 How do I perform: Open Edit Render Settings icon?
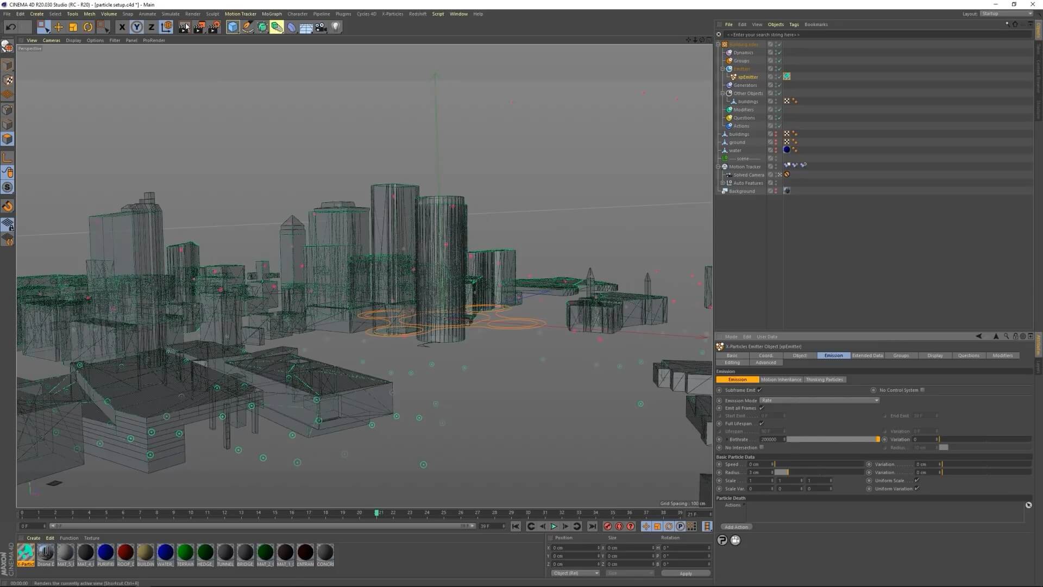click(x=214, y=27)
